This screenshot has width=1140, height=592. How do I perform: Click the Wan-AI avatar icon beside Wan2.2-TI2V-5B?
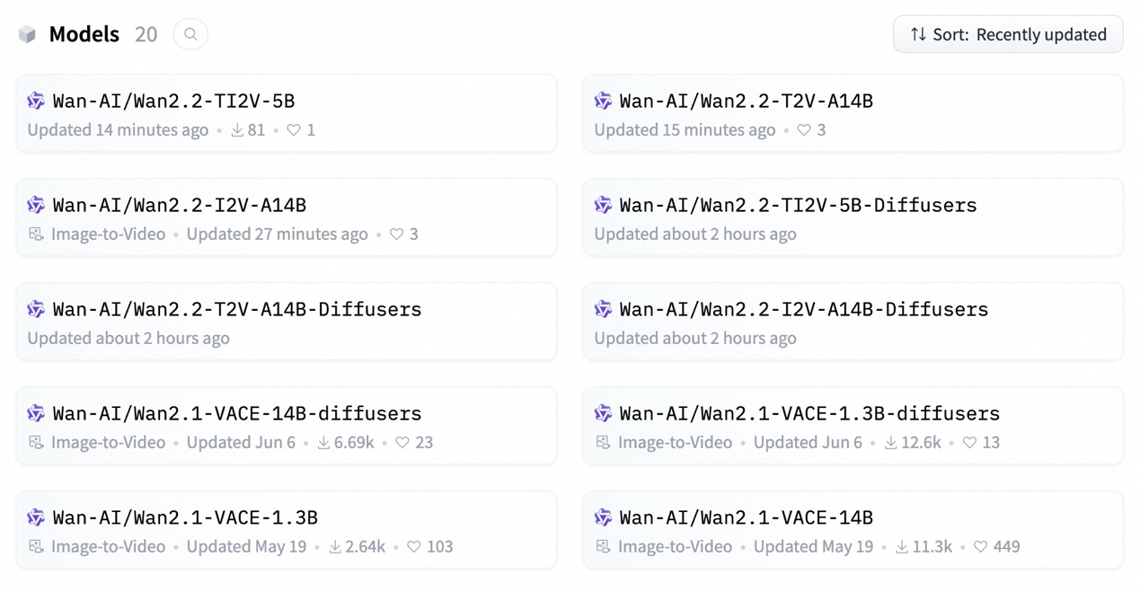[x=36, y=101]
